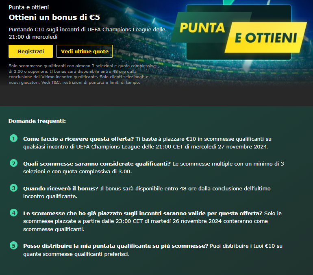Screen dimensions: 313x275
Task: Click the green number 3 FAQ icon
Action: tap(13, 188)
